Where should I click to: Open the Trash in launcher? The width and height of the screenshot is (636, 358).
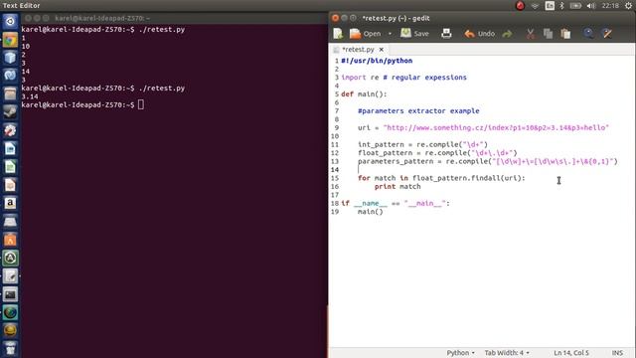[10, 348]
